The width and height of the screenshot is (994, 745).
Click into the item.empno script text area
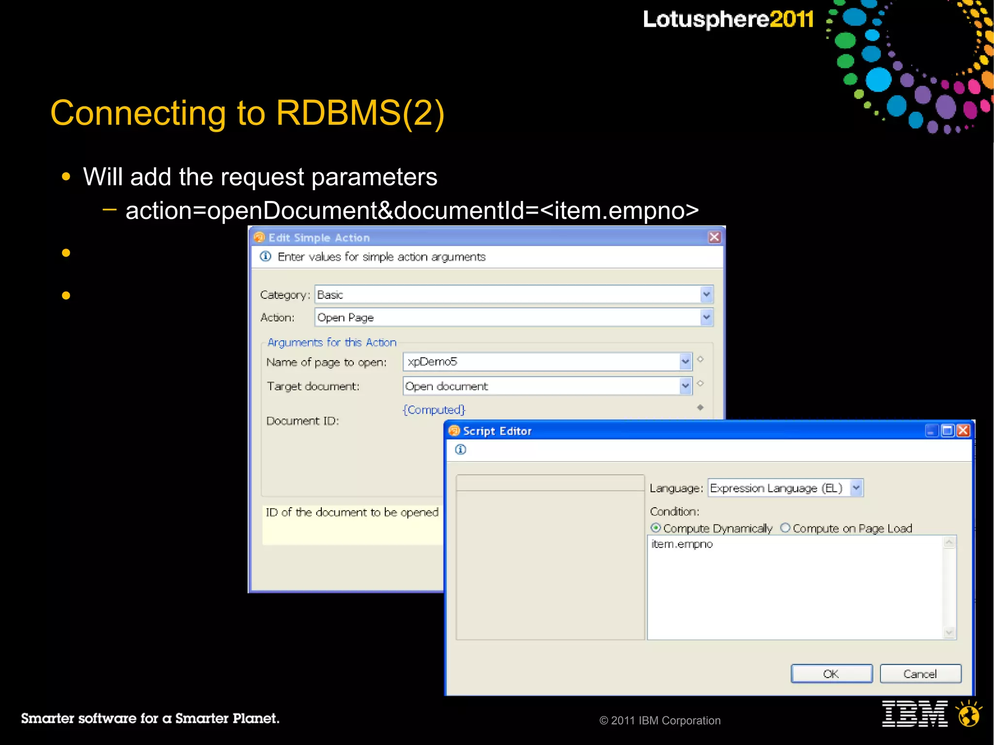point(795,587)
